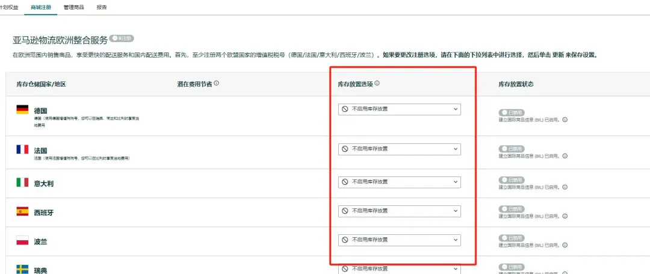Toggle the 已禁用 switch for 瑞典

(512, 267)
